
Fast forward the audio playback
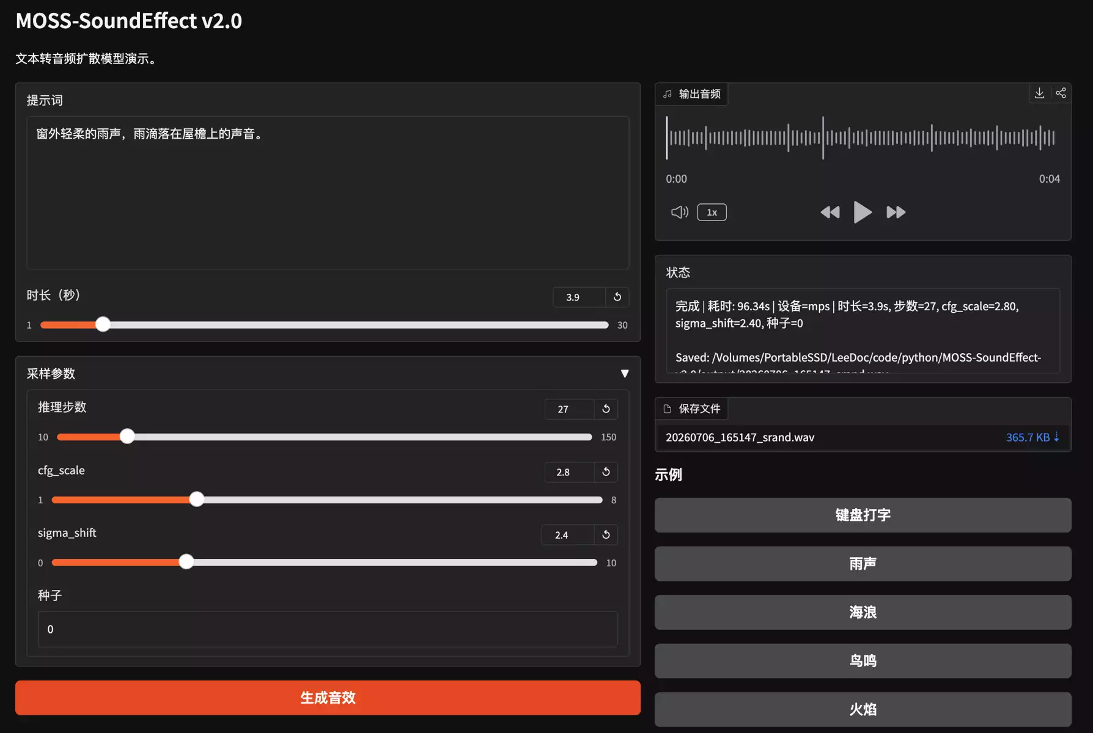pyautogui.click(x=896, y=212)
